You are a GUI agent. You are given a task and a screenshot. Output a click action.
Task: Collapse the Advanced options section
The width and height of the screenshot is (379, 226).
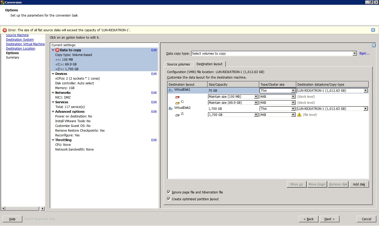(53, 112)
